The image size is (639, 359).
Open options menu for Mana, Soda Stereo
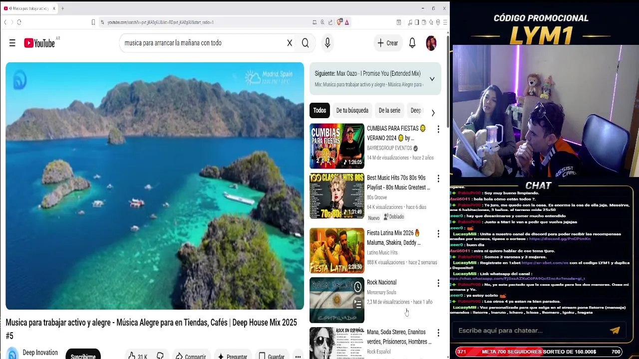(438, 333)
